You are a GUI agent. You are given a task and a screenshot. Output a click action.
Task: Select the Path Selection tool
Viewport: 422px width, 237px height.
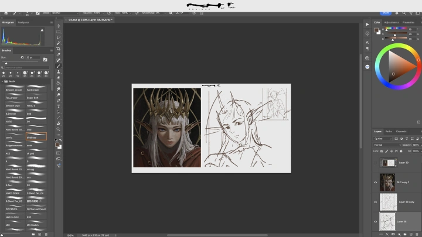pos(59,112)
